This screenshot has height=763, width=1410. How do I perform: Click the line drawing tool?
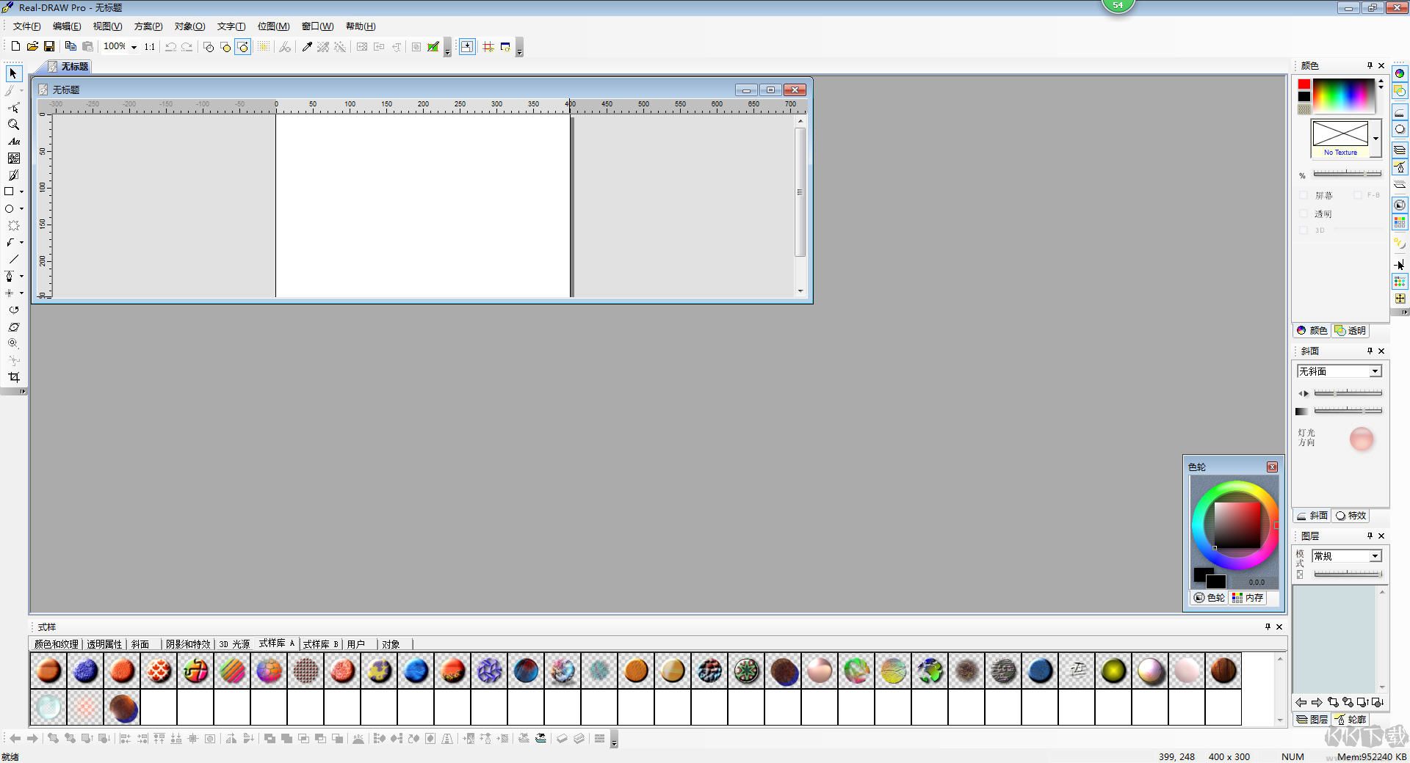[12, 260]
